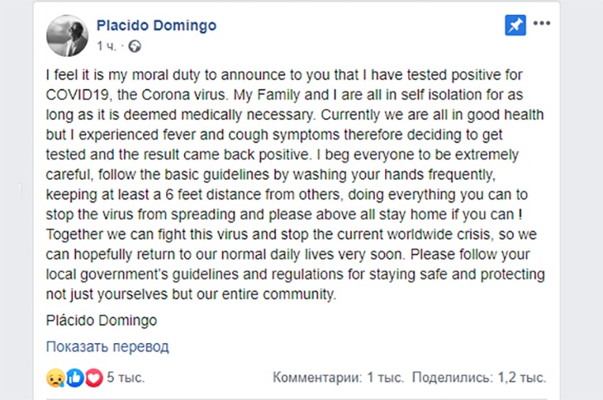Open Placido Domingo's profile picture

[x=67, y=35]
